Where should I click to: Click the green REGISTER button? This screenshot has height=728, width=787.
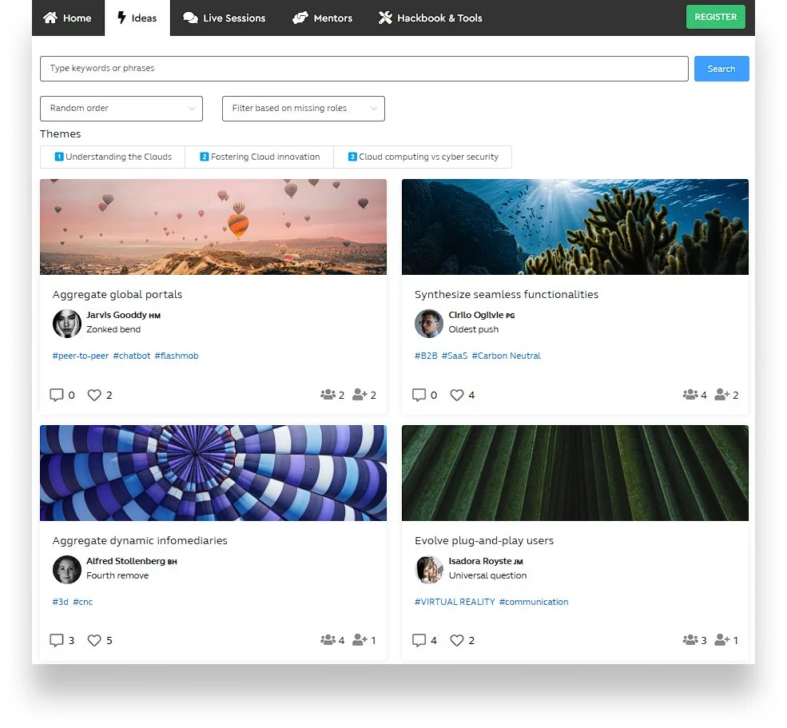click(715, 17)
